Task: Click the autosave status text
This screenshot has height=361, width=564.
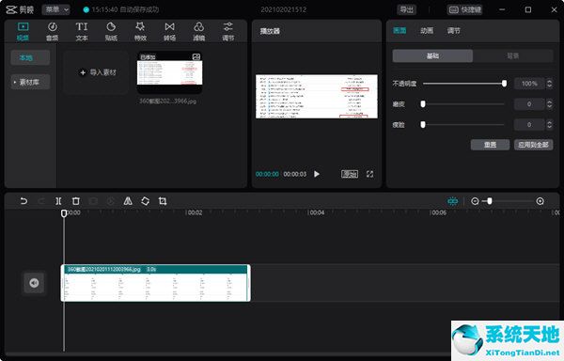Action: point(125,9)
